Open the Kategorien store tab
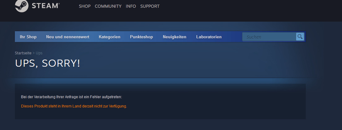This screenshot has height=130, width=342. pyautogui.click(x=110, y=37)
